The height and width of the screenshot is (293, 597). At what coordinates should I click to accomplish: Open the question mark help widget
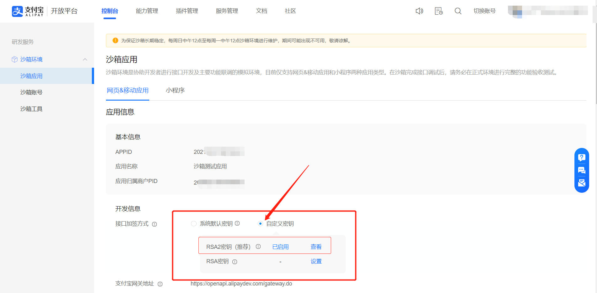[x=582, y=157]
